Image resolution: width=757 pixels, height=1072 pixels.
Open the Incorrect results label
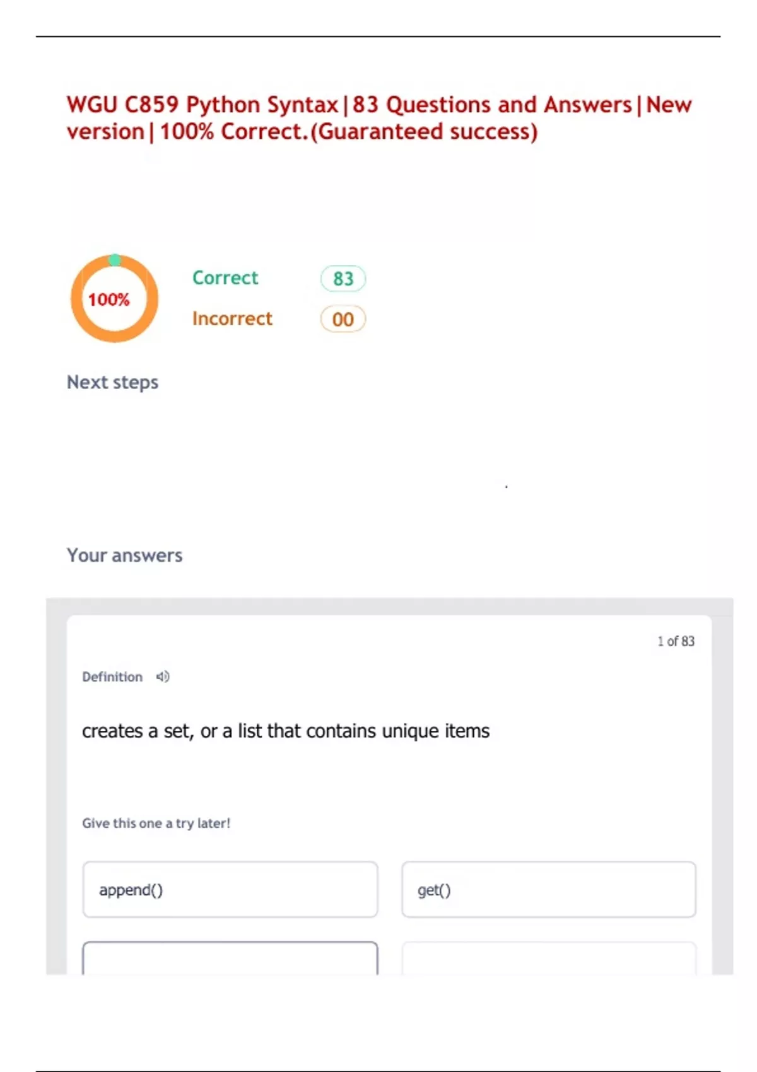click(x=232, y=319)
